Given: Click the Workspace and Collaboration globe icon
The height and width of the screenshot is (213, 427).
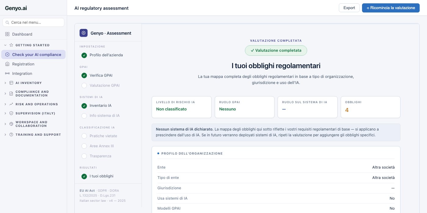Looking at the screenshot, I should click(x=11, y=124).
